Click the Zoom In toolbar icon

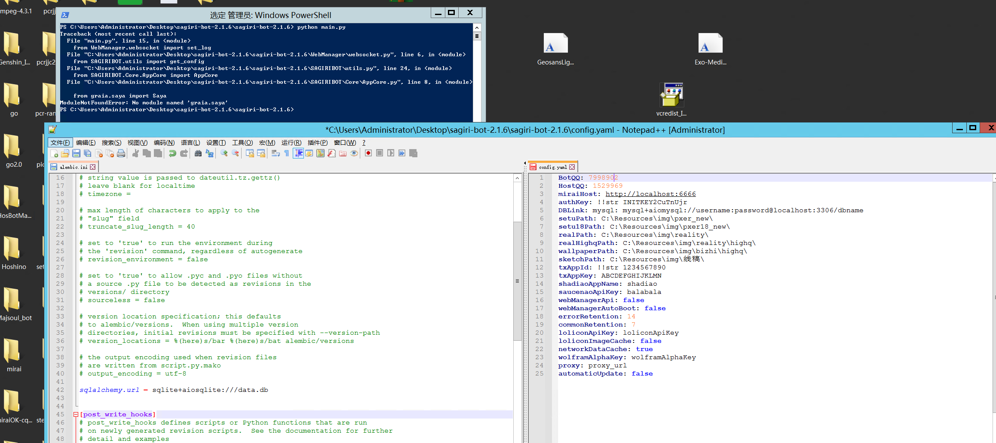point(223,153)
